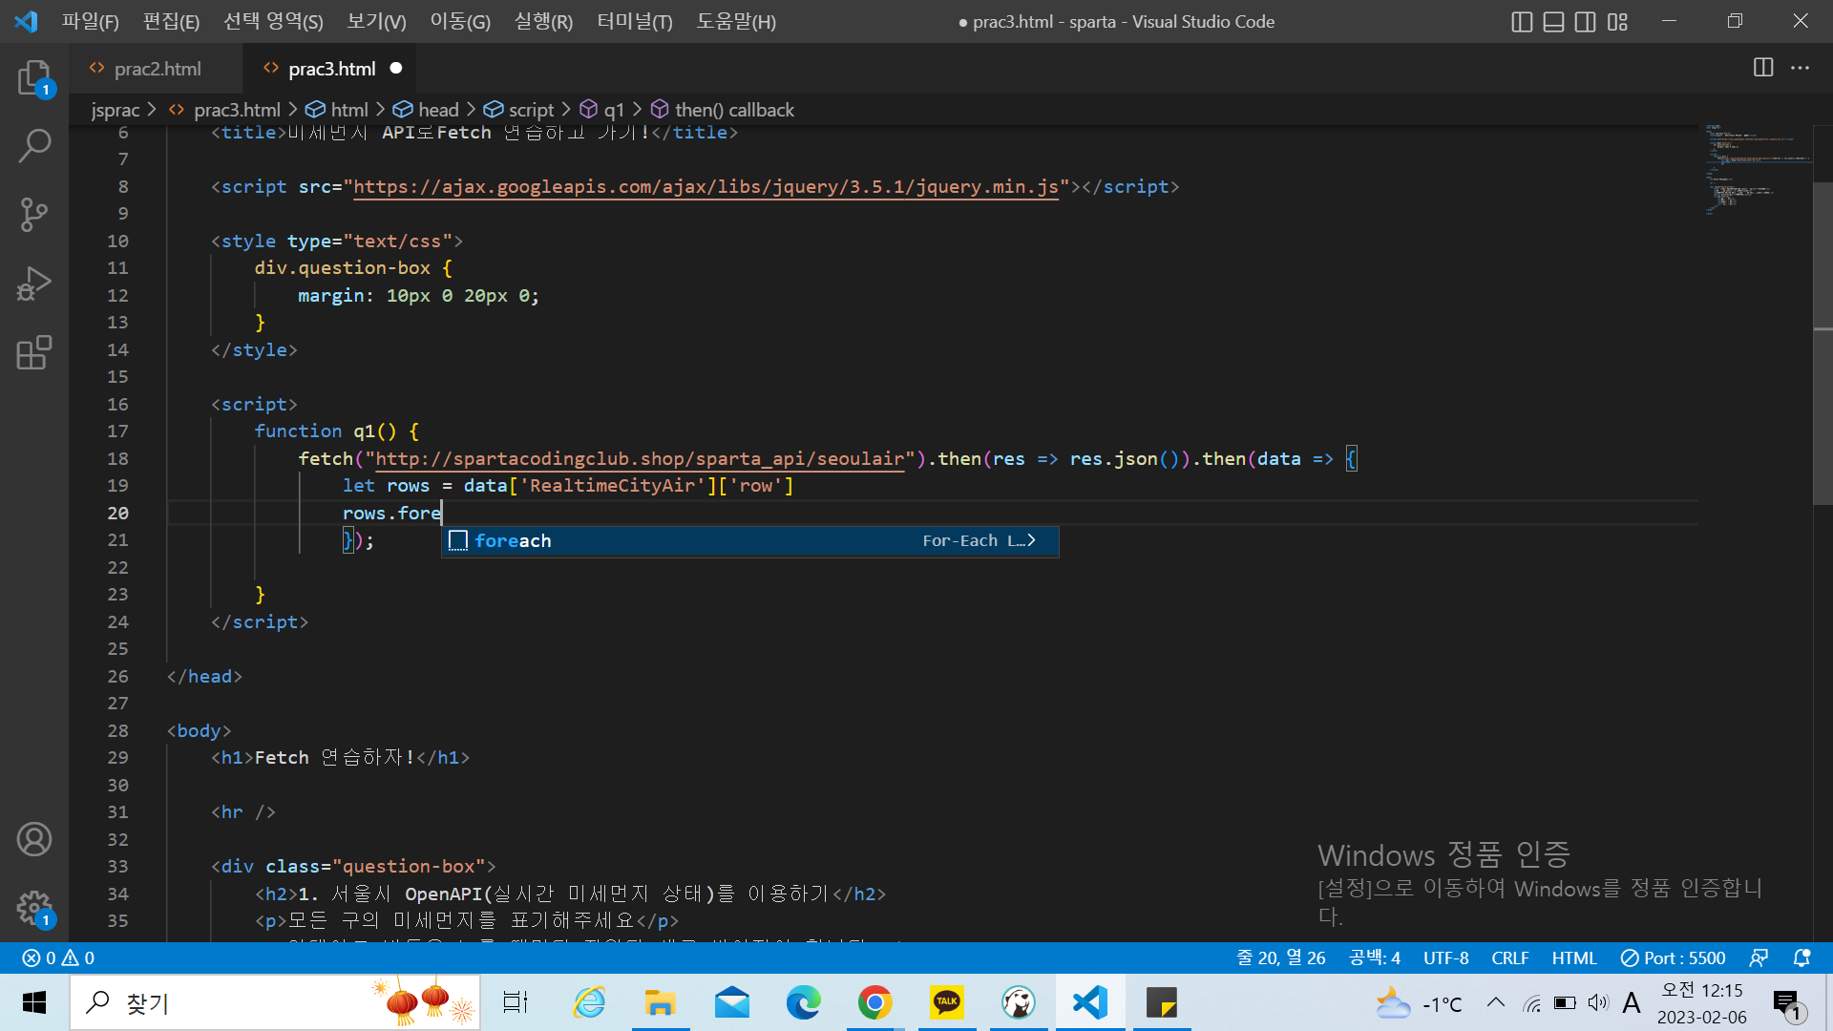This screenshot has width=1833, height=1031.
Task: Open the 이동(G) menu
Action: [x=460, y=21]
